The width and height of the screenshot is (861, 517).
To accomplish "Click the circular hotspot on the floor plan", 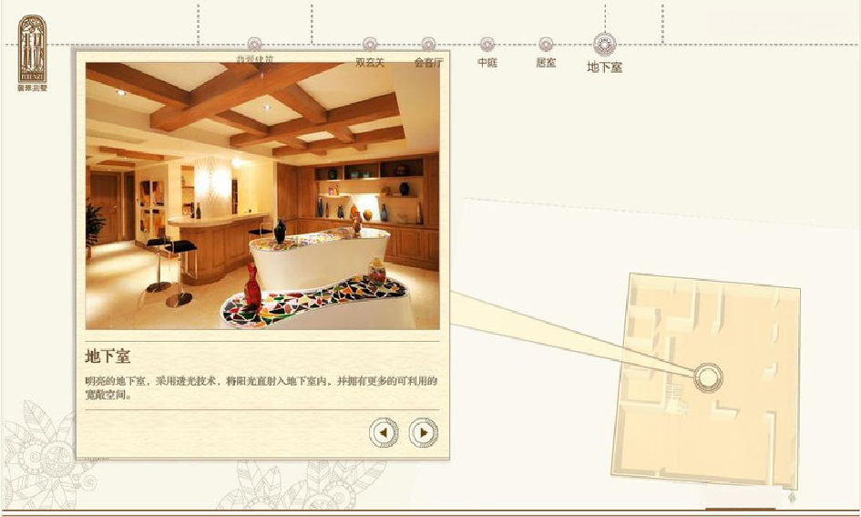I will tap(708, 378).
